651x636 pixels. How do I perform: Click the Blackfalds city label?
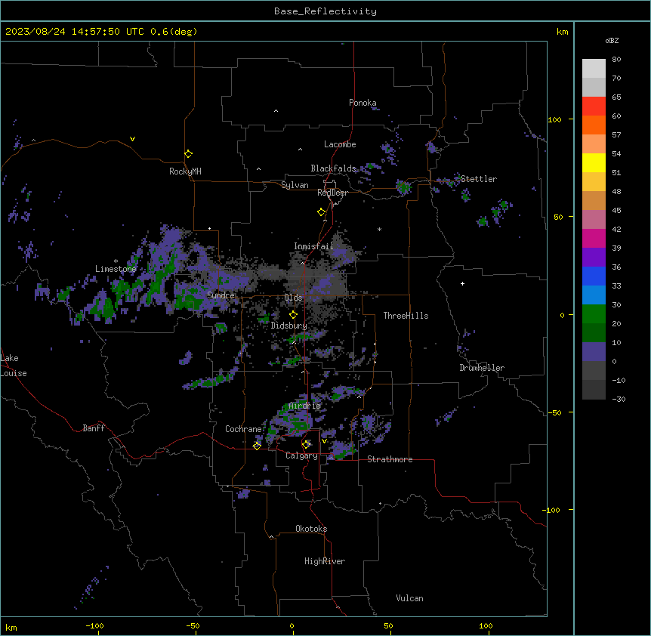333,168
